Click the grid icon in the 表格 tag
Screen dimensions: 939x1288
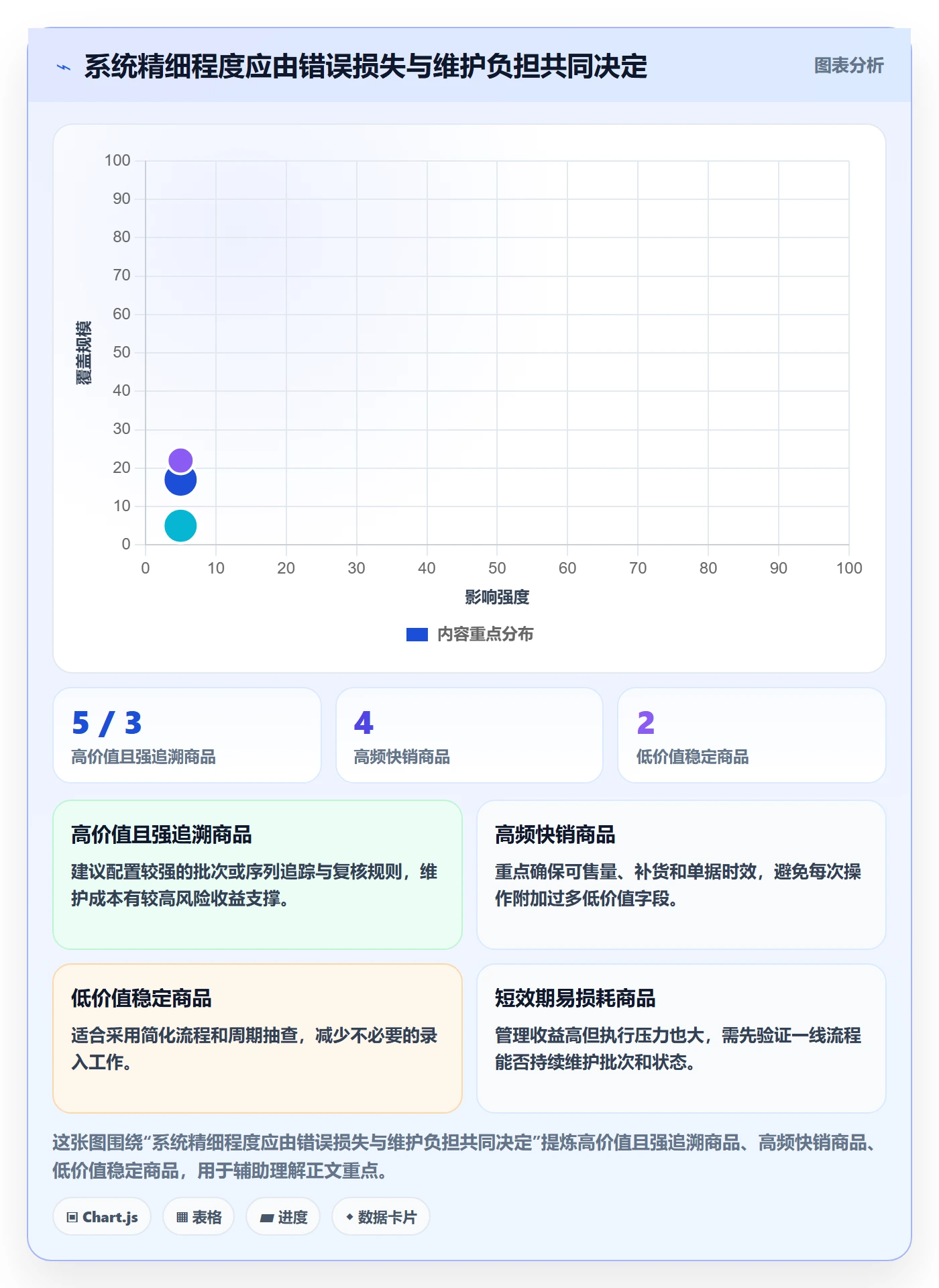(x=182, y=1217)
